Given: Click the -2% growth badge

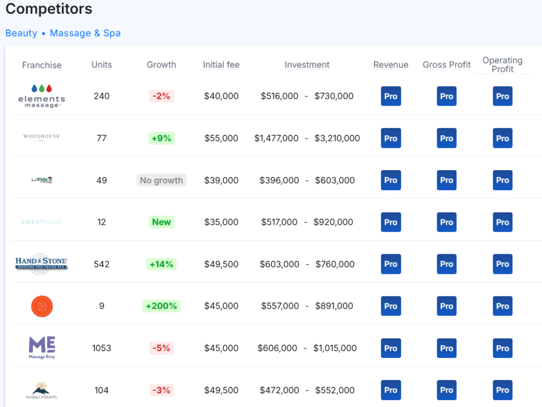Looking at the screenshot, I should pyautogui.click(x=161, y=96).
